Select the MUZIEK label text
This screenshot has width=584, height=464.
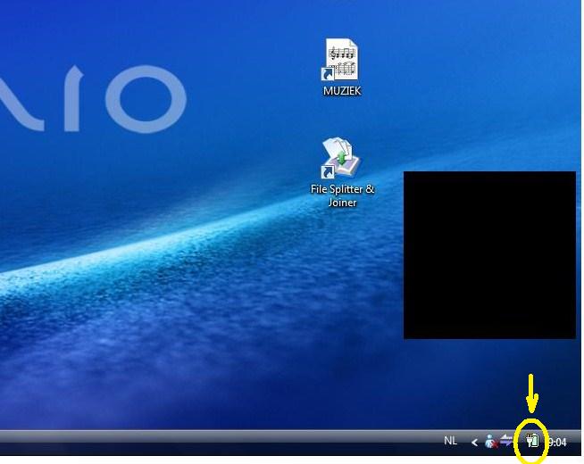342,91
